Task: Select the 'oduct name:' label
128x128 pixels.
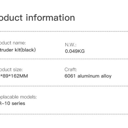Action: click(13, 43)
